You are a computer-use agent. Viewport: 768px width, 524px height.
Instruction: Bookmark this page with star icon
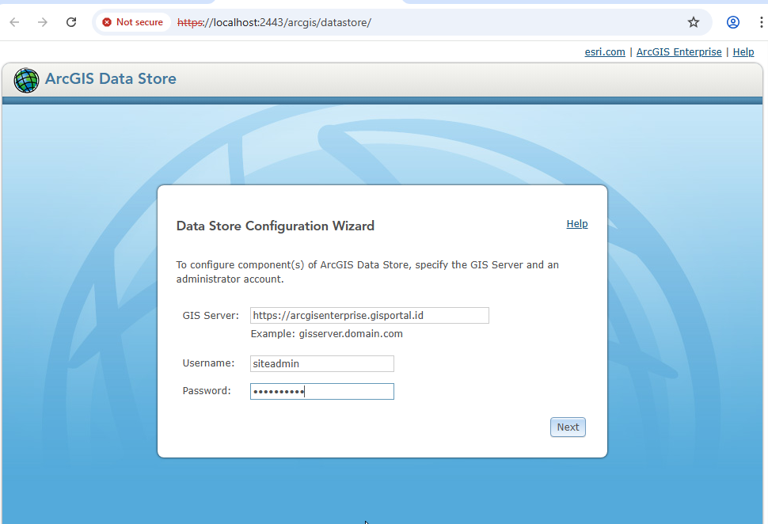[693, 22]
